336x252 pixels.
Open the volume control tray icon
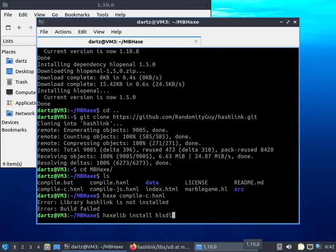(x=289, y=247)
